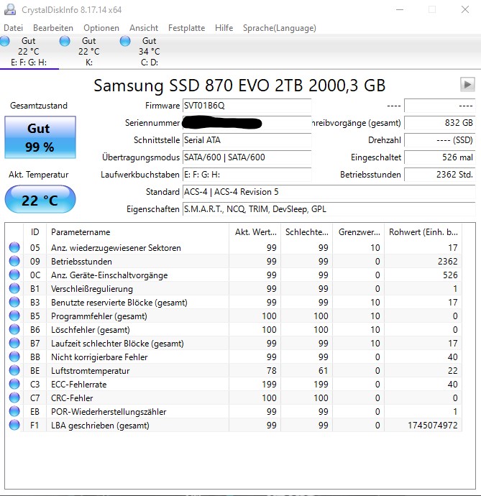The image size is (481, 496).
Task: Click status orb for row B5 Programmfehler
Action: pos(14,316)
